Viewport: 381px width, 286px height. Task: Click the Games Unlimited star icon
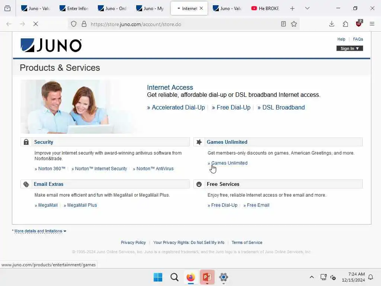(199, 142)
